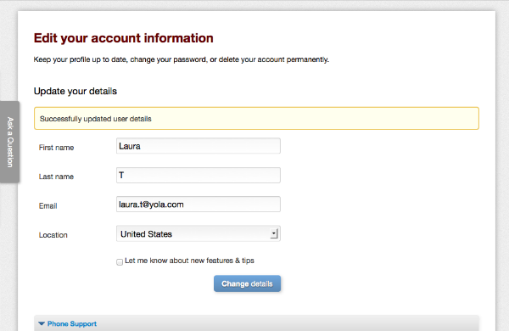Image resolution: width=509 pixels, height=331 pixels.
Task: Click the 'Last name' label
Action: tap(56, 177)
